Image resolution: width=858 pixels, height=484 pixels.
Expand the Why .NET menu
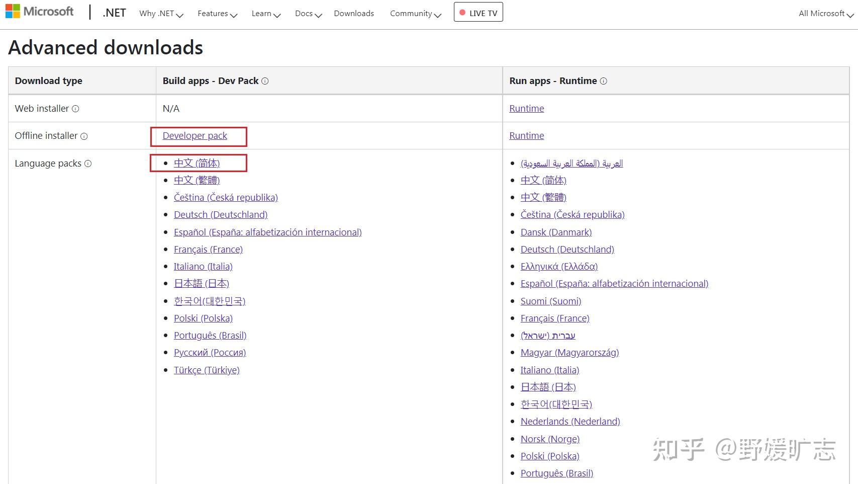pos(161,14)
